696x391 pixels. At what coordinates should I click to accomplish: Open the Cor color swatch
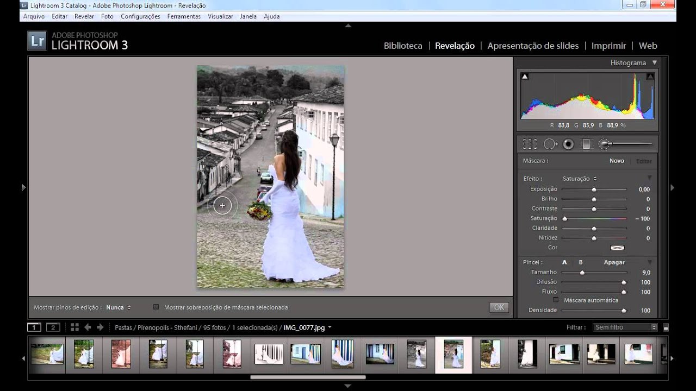click(x=617, y=248)
